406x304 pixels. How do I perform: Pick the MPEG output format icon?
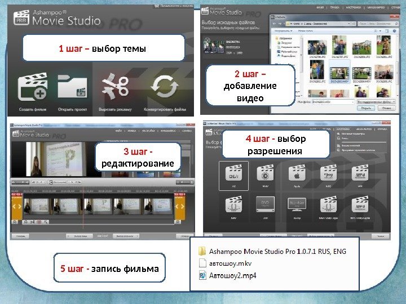click(329, 173)
